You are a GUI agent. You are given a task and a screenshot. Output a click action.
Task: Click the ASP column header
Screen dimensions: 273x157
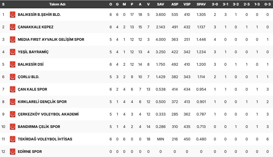[175, 4]
